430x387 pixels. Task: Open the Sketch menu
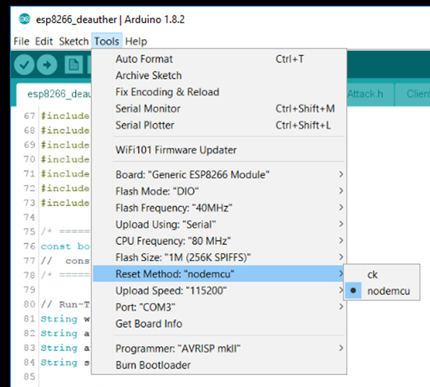(x=74, y=42)
